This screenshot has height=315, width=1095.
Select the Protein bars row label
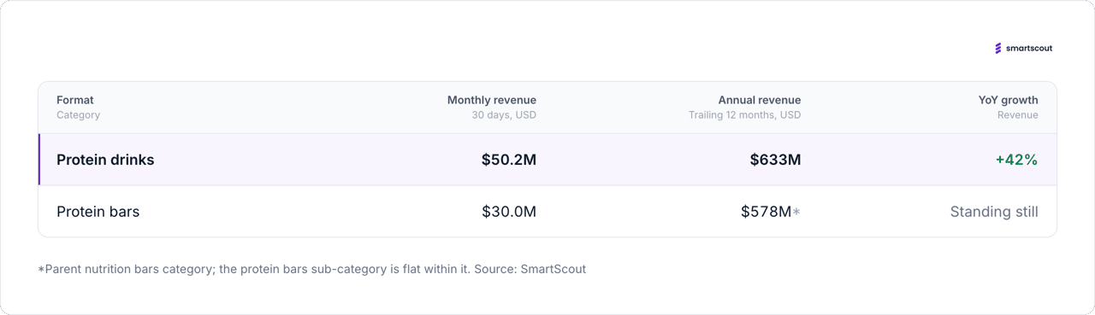98,212
